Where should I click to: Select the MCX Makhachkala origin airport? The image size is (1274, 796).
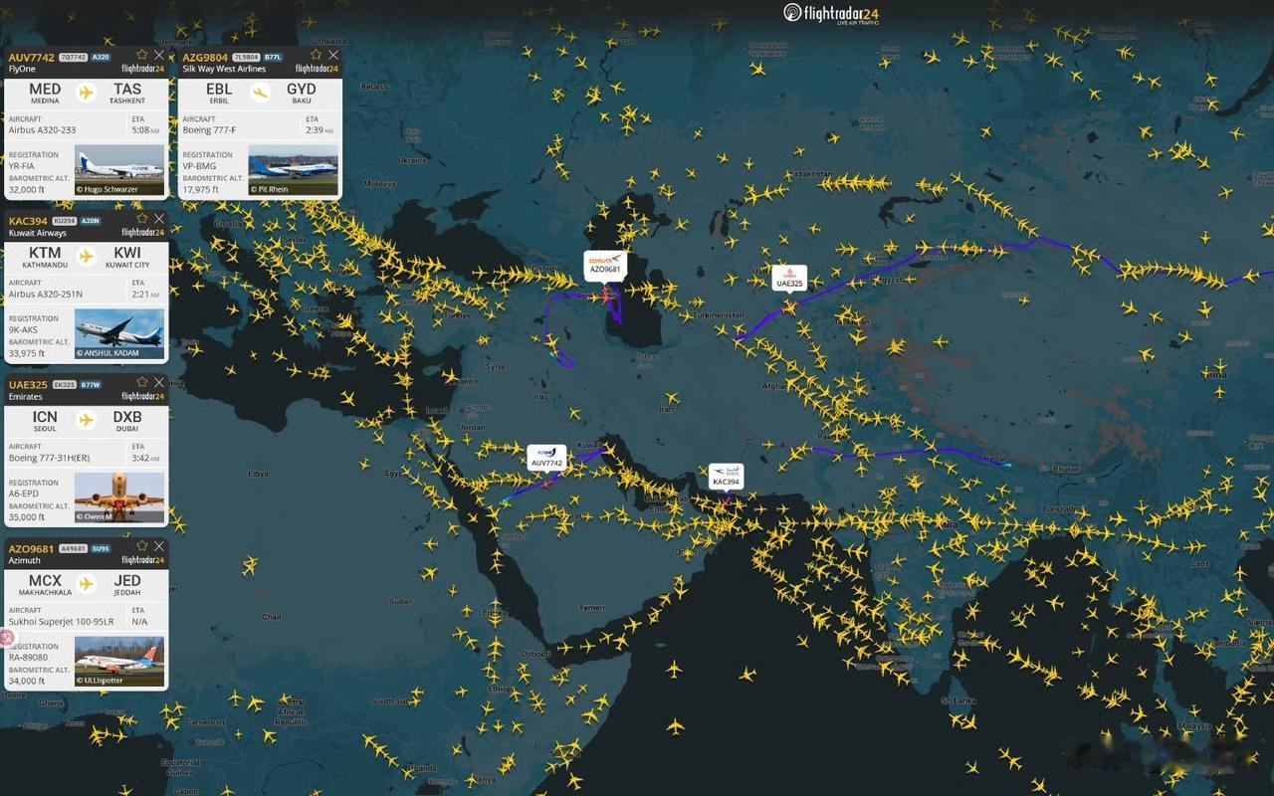pos(45,583)
